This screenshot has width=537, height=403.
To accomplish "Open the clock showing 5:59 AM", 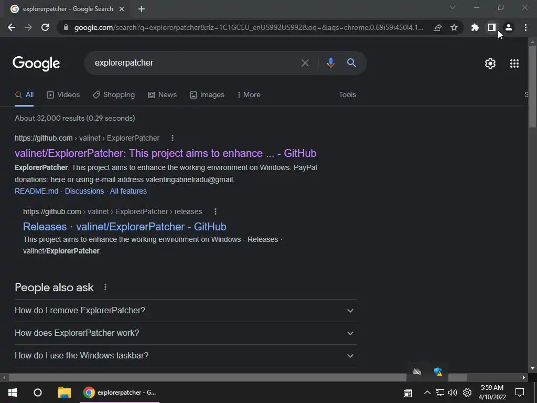I will tap(492, 393).
